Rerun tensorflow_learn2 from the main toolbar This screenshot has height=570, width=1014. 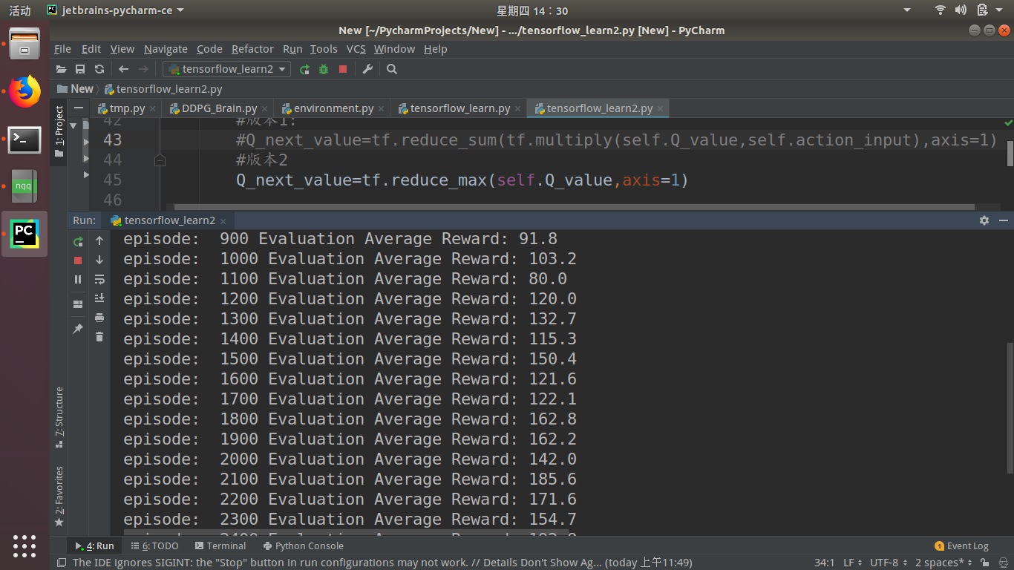pos(304,69)
